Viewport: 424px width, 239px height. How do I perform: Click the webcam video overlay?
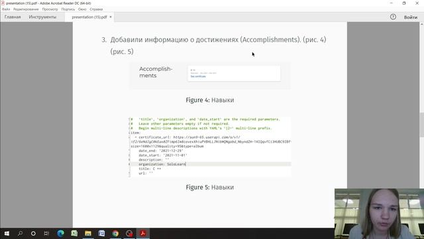pos(379,214)
